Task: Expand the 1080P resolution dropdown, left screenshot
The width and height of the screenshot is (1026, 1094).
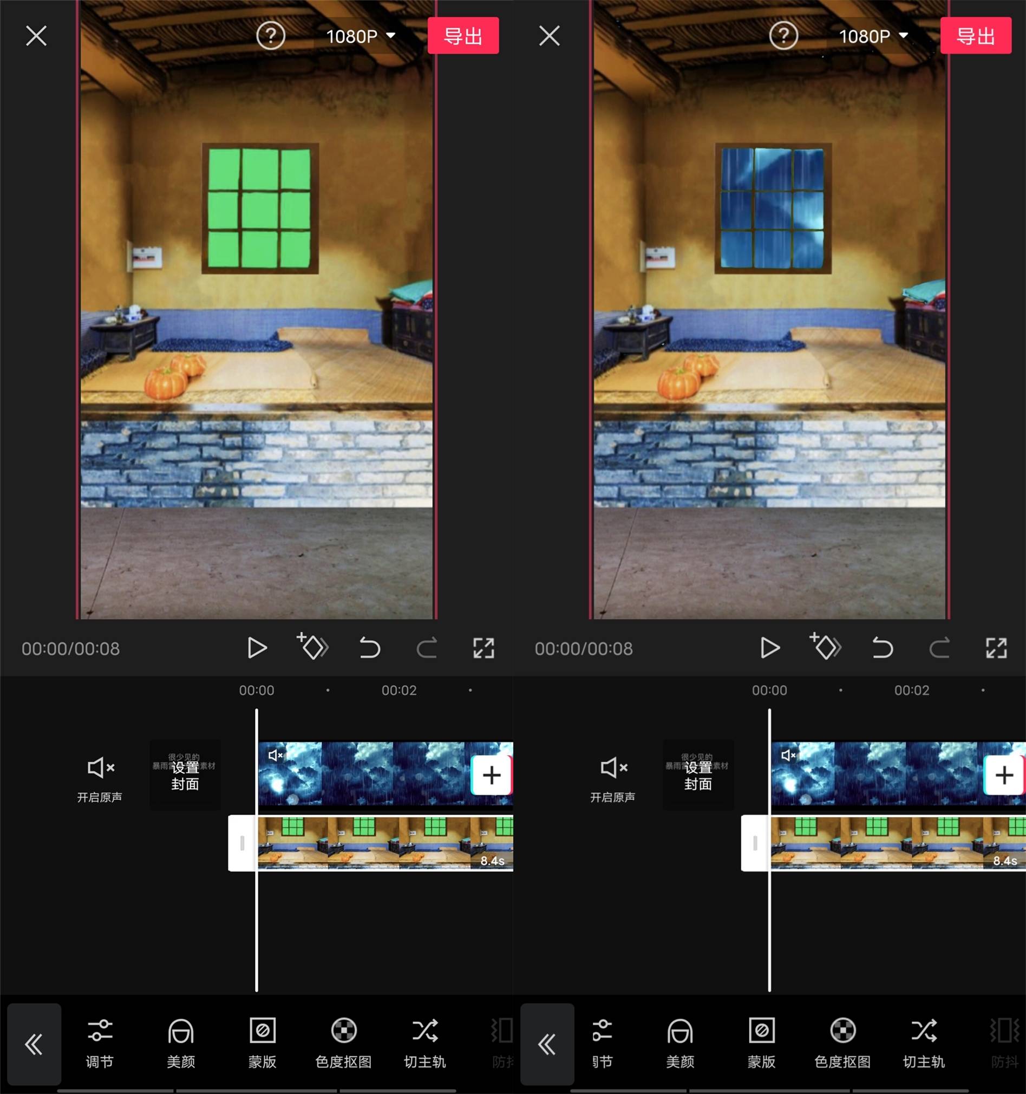Action: [x=361, y=36]
